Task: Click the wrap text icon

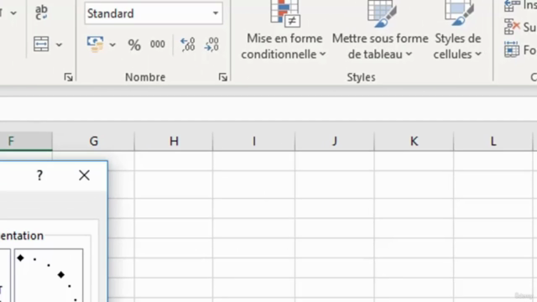Action: click(x=41, y=13)
